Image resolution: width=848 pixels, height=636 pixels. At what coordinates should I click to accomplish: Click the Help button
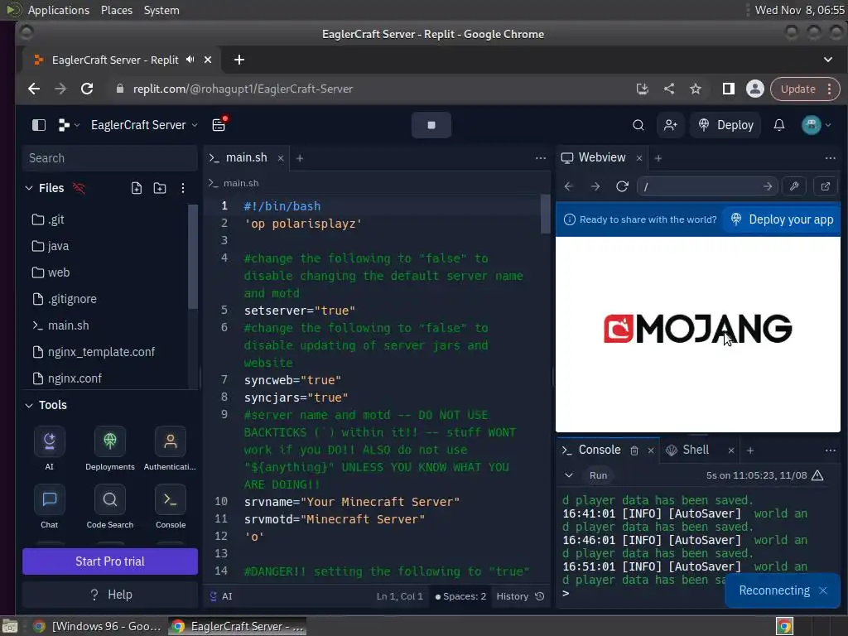(110, 595)
